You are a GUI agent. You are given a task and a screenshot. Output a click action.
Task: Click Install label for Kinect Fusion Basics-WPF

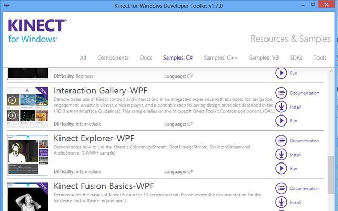coord(295,203)
